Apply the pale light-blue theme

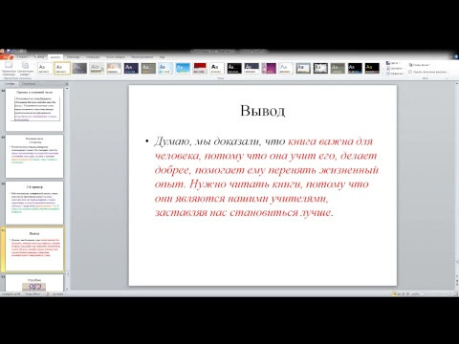pos(165,68)
